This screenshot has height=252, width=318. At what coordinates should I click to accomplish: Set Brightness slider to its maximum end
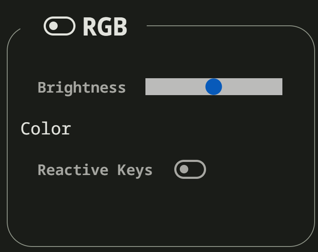(281, 87)
